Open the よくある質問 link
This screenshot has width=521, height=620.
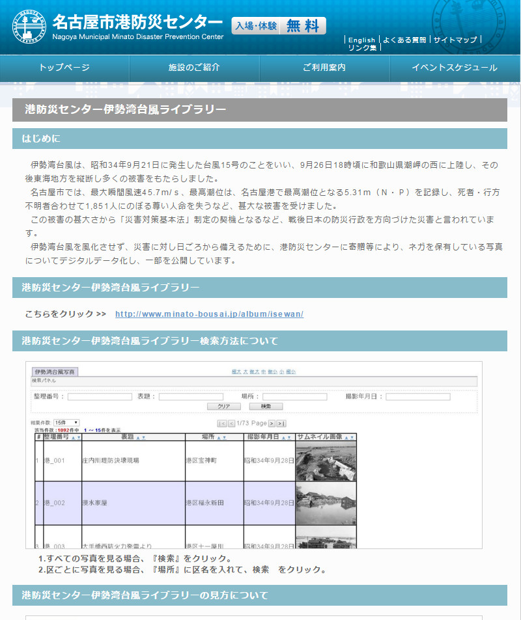coord(404,40)
